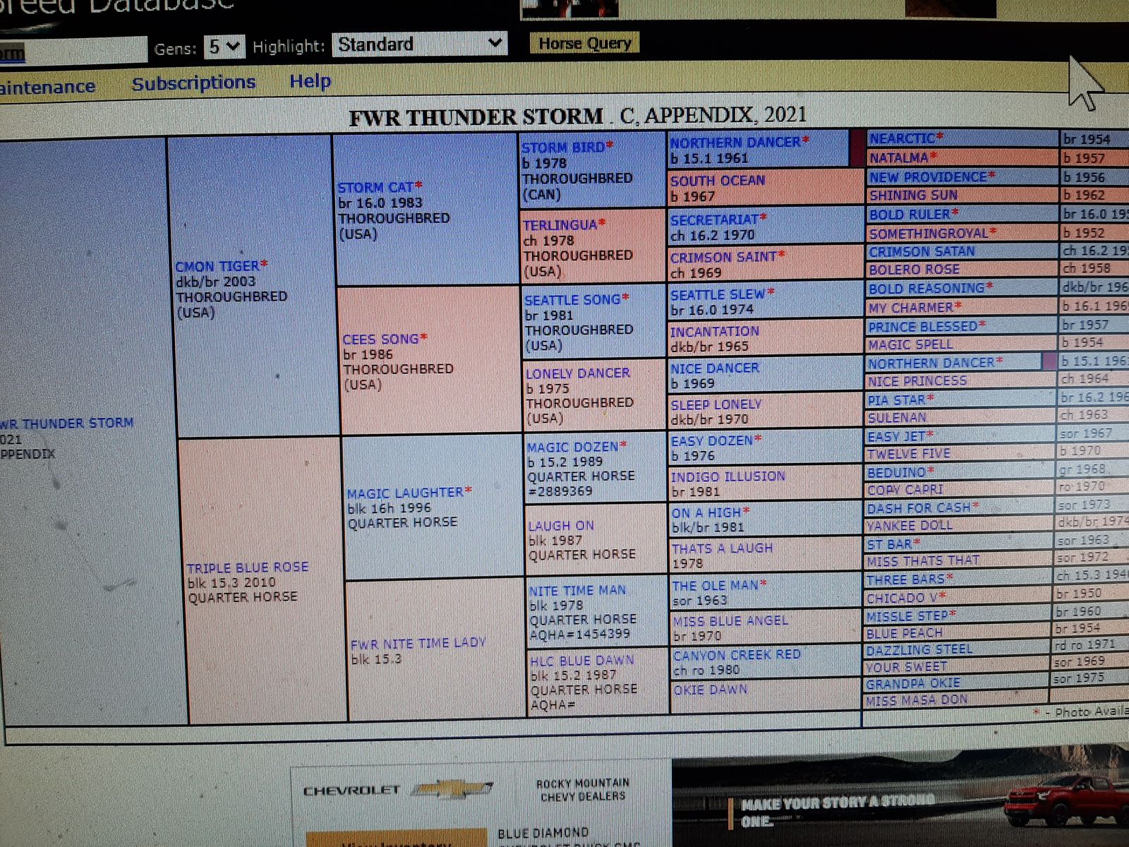
Task: Click the photo asterisk next to Seattle Slew
Action: tap(771, 292)
